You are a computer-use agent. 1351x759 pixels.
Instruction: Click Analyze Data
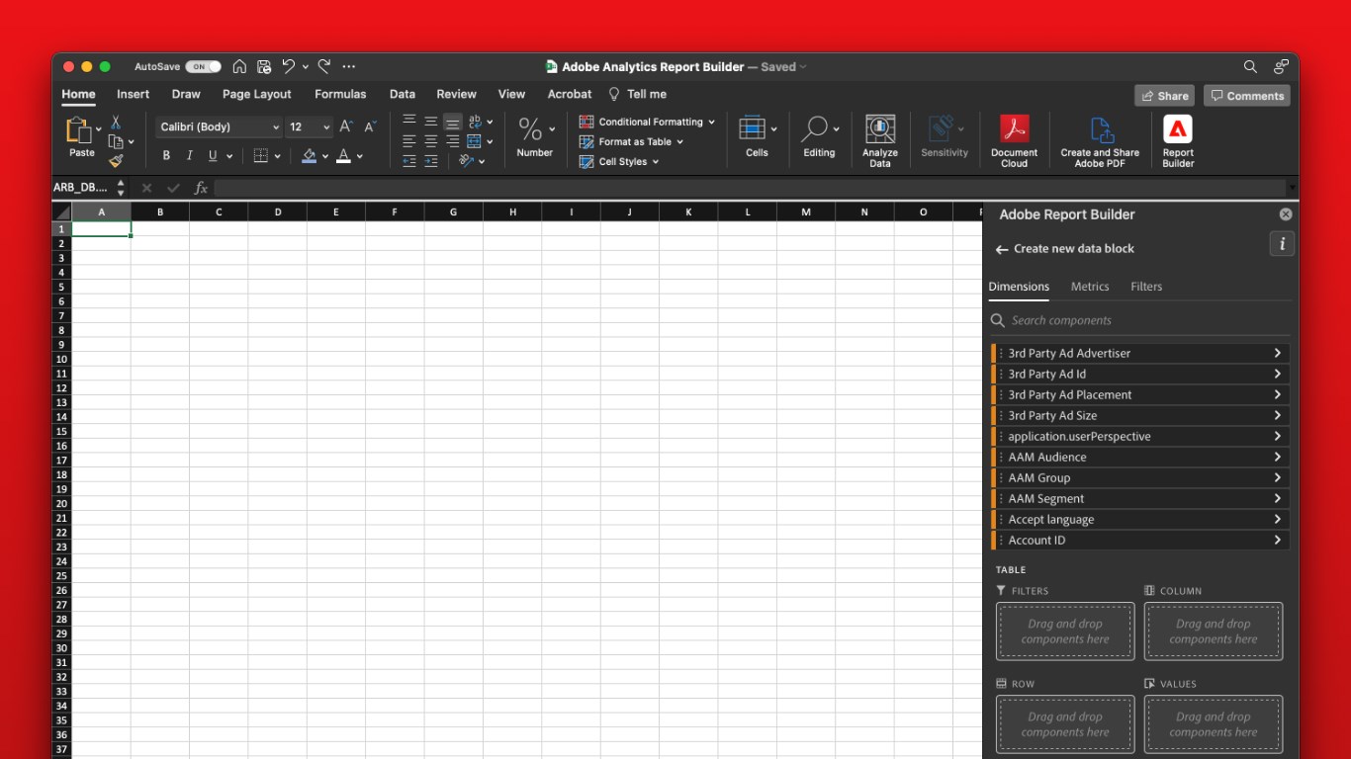880,141
